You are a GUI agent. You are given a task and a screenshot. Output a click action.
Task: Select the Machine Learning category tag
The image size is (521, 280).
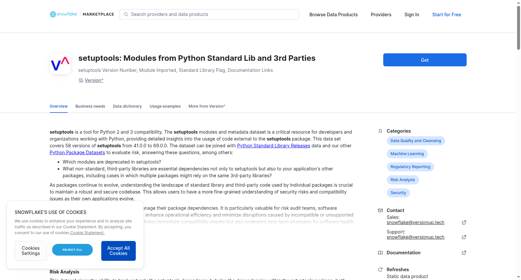point(407,154)
